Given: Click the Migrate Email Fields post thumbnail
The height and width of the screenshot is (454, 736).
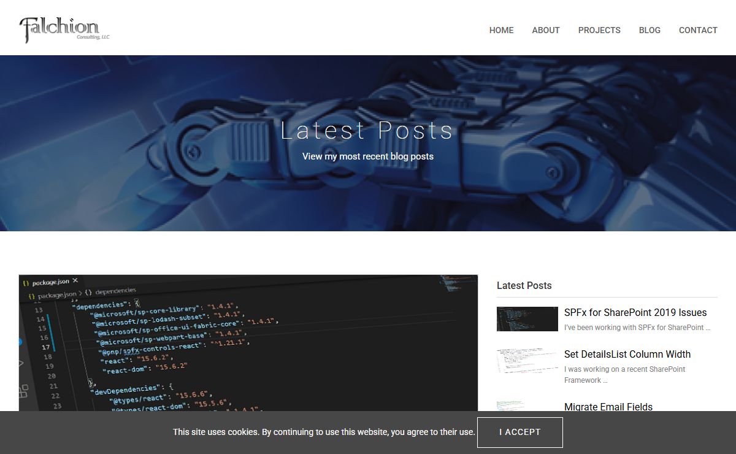Looking at the screenshot, I should pos(527,406).
